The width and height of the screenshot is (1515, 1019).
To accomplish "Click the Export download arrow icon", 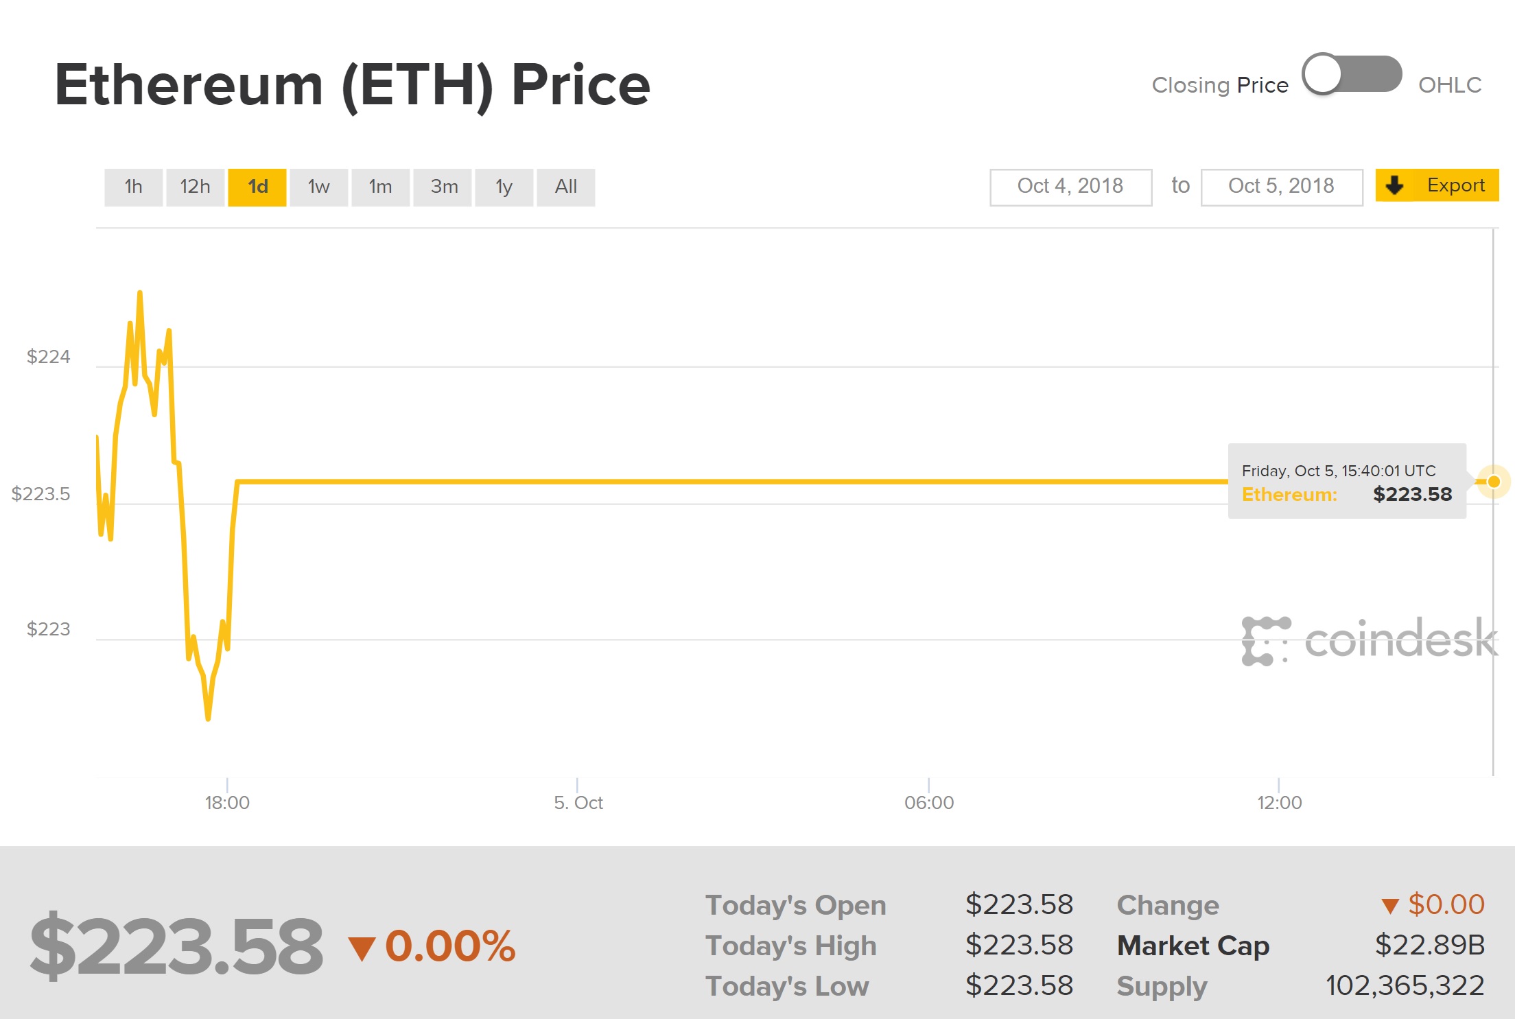I will 1395,185.
